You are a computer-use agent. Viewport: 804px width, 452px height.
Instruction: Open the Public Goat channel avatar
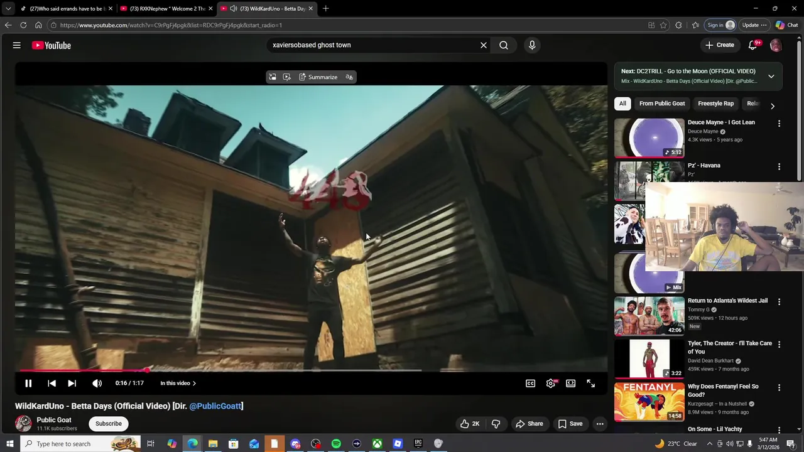[x=23, y=423]
